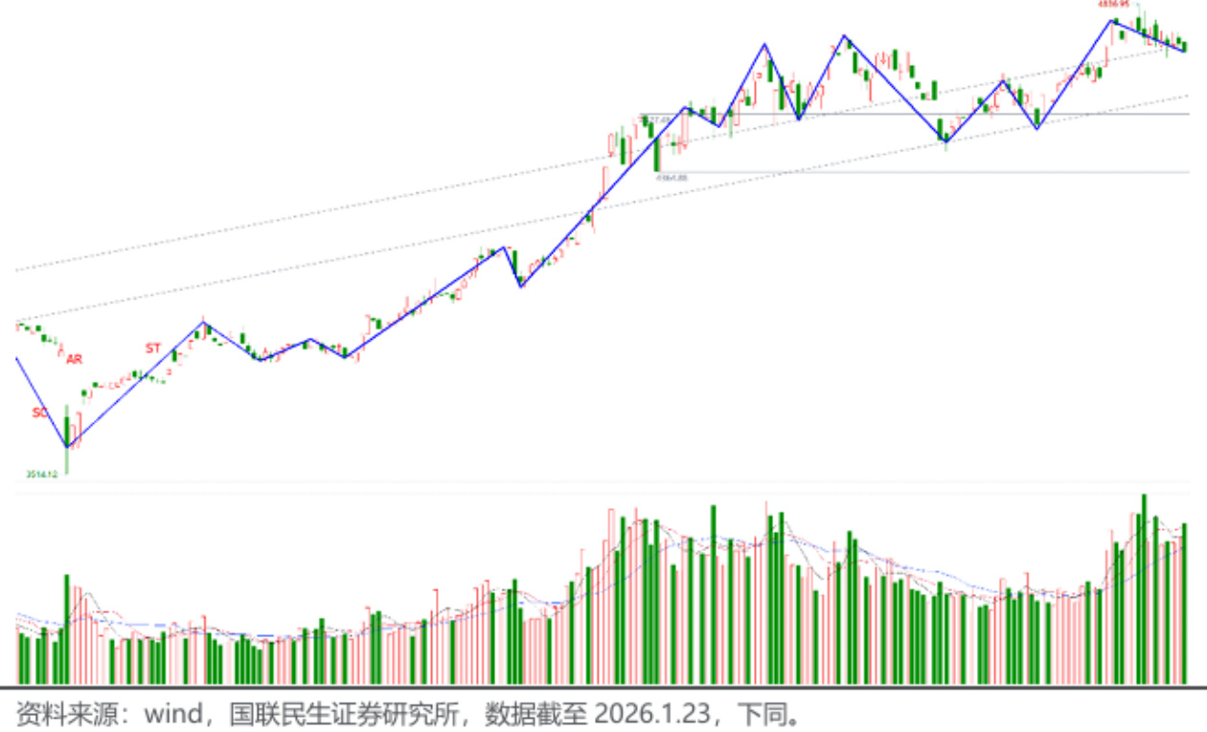
Task: Click the last green candlestick at right edge
Action: point(1185,45)
